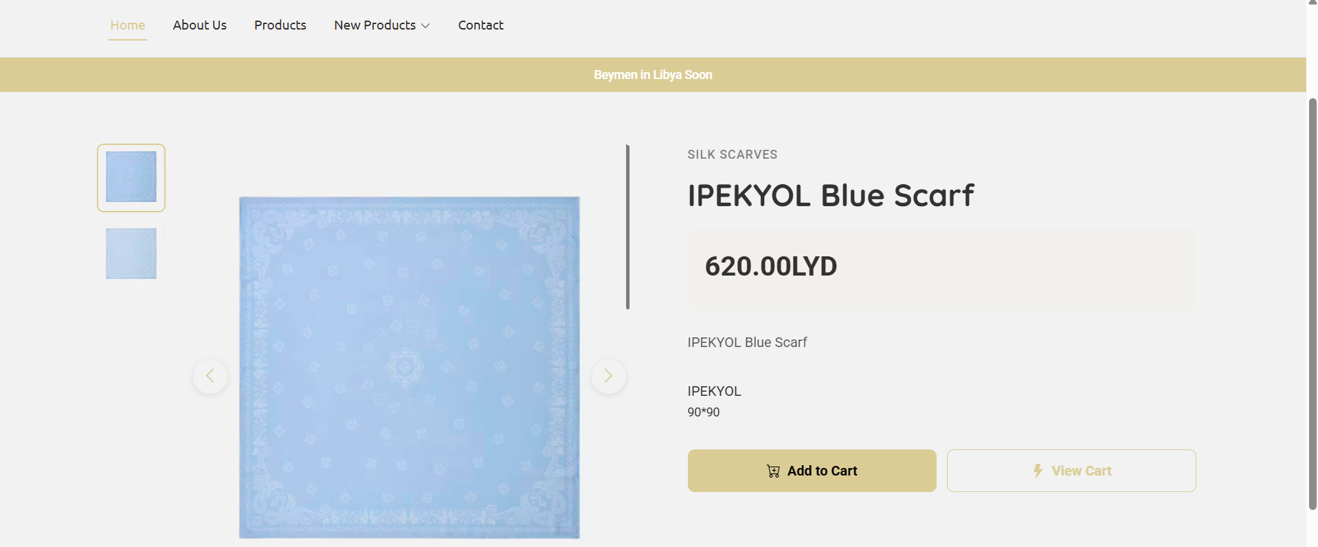Navigate to the Products page
1318x547 pixels.
[280, 25]
